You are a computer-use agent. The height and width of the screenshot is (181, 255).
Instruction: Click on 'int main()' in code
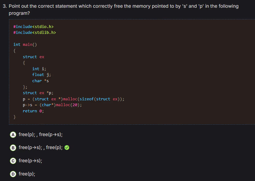(25, 45)
